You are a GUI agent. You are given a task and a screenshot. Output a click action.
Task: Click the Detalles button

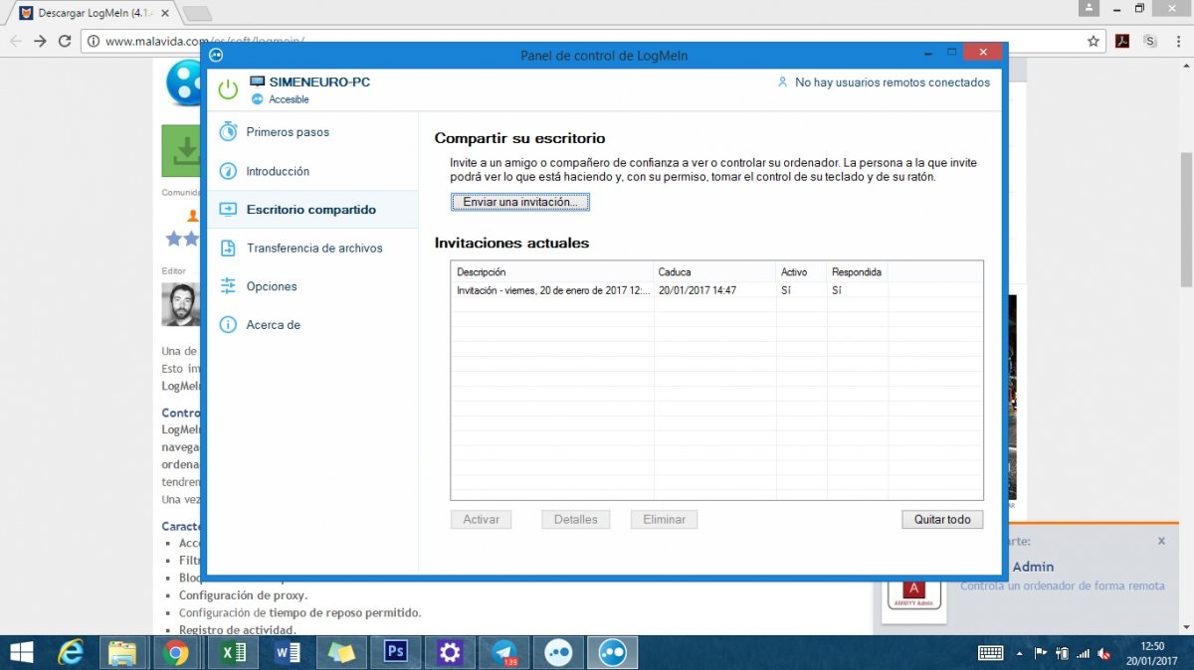click(x=575, y=520)
